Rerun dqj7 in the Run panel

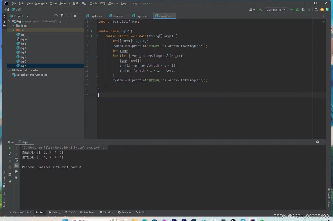[10, 148]
